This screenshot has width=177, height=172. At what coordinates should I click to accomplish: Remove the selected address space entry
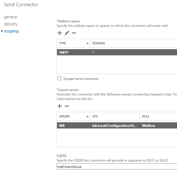tap(74, 33)
